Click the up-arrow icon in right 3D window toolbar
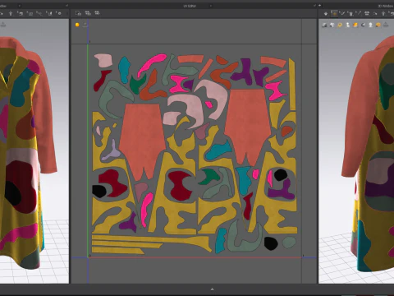The height and width of the screenshot is (296, 394). [383, 13]
